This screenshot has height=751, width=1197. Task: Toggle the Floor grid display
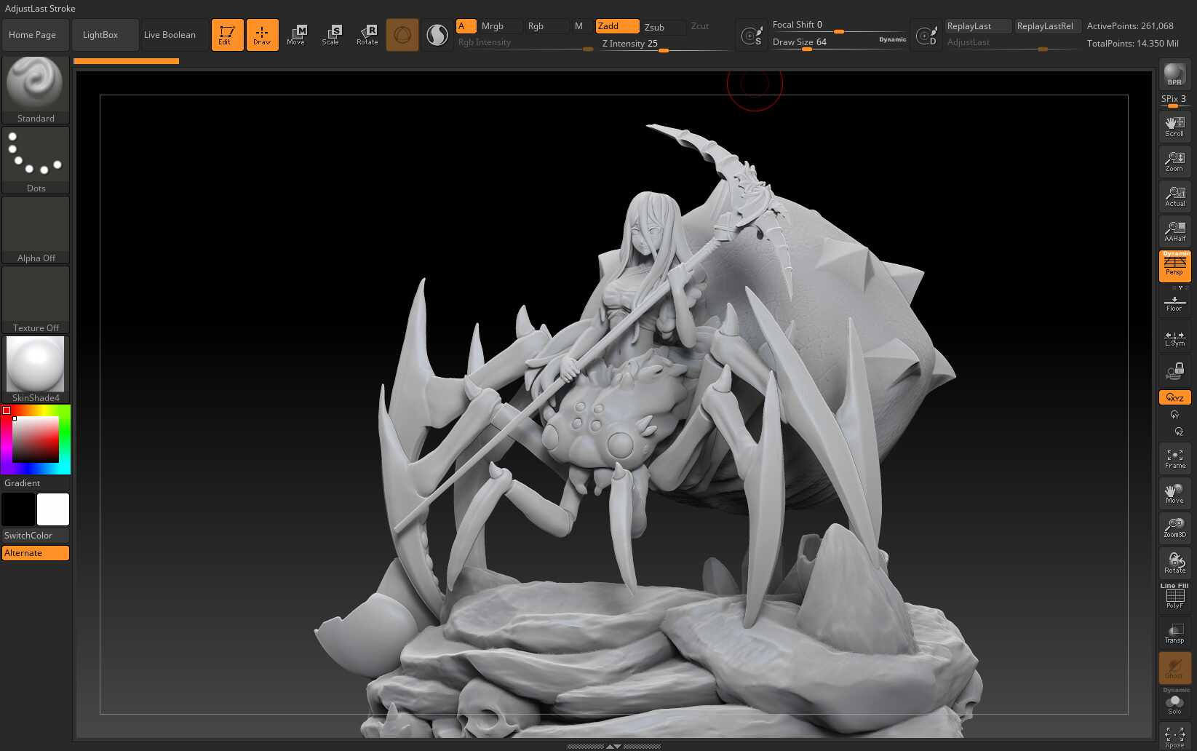tap(1174, 303)
